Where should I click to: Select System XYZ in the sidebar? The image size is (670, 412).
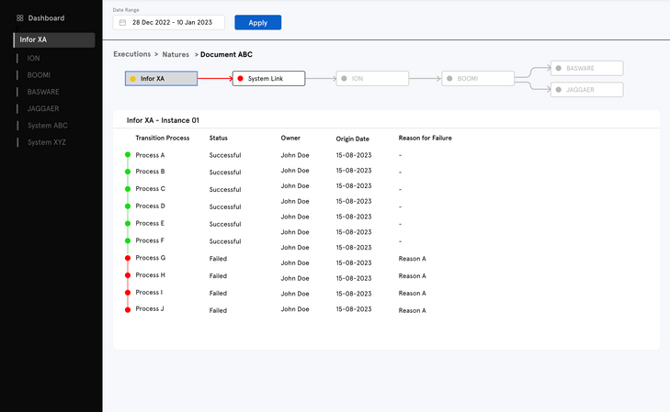pyautogui.click(x=47, y=142)
